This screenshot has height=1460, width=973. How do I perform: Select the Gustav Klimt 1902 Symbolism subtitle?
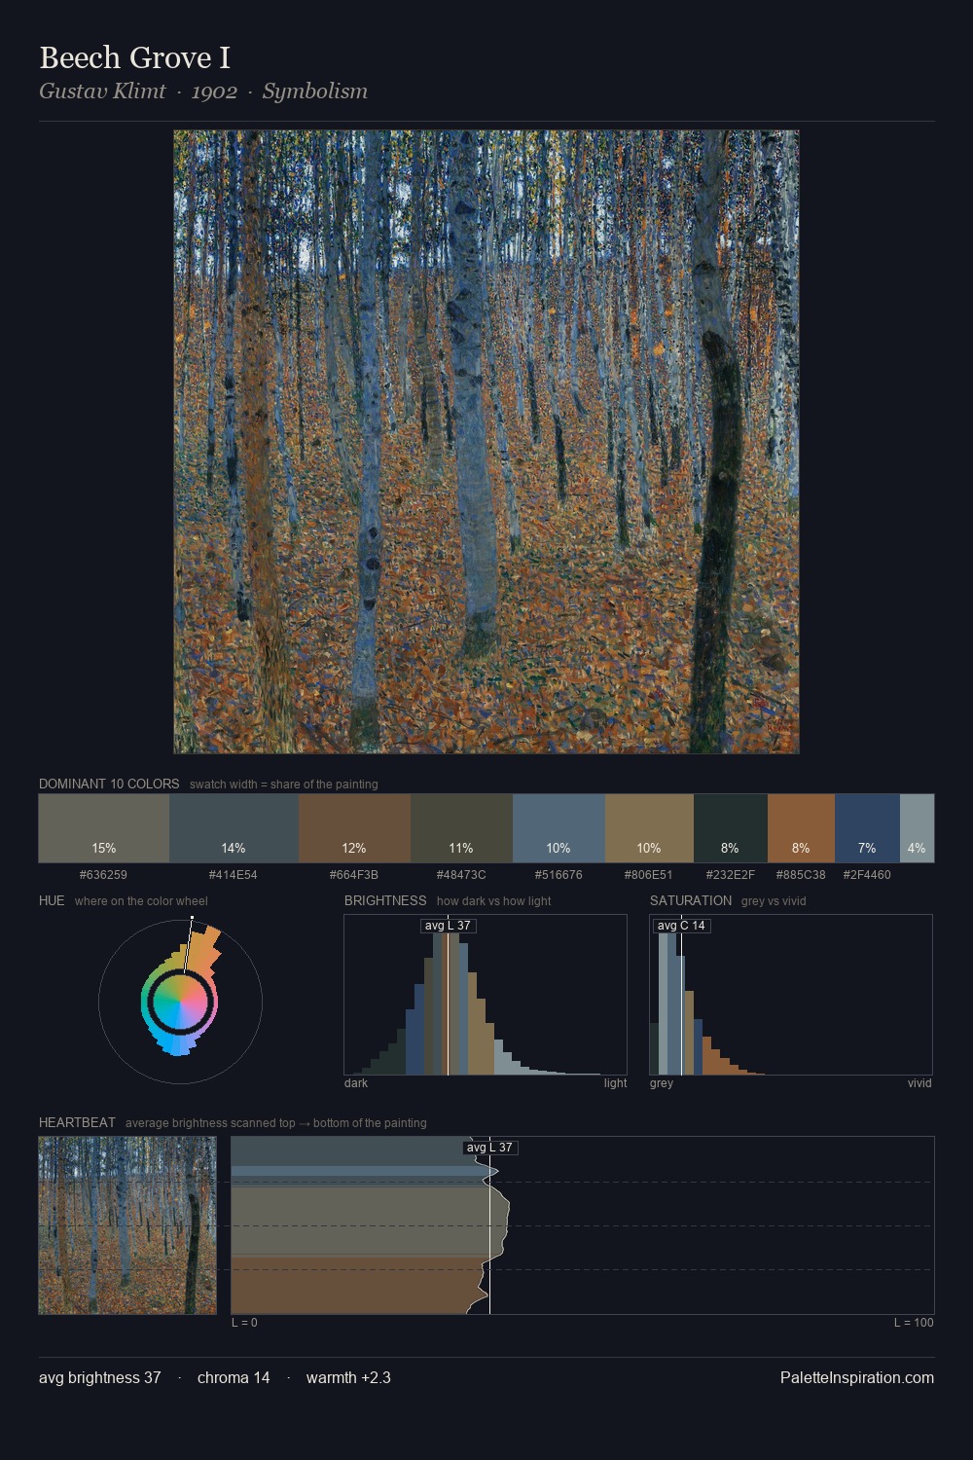coord(203,91)
